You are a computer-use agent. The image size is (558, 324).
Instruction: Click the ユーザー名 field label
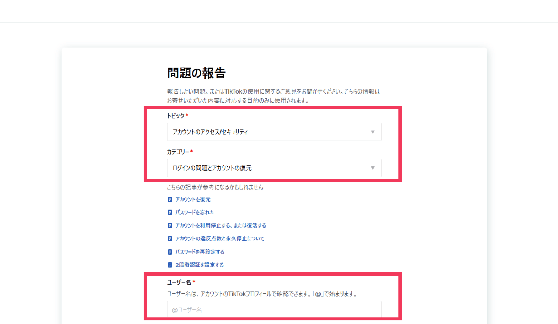tap(179, 282)
